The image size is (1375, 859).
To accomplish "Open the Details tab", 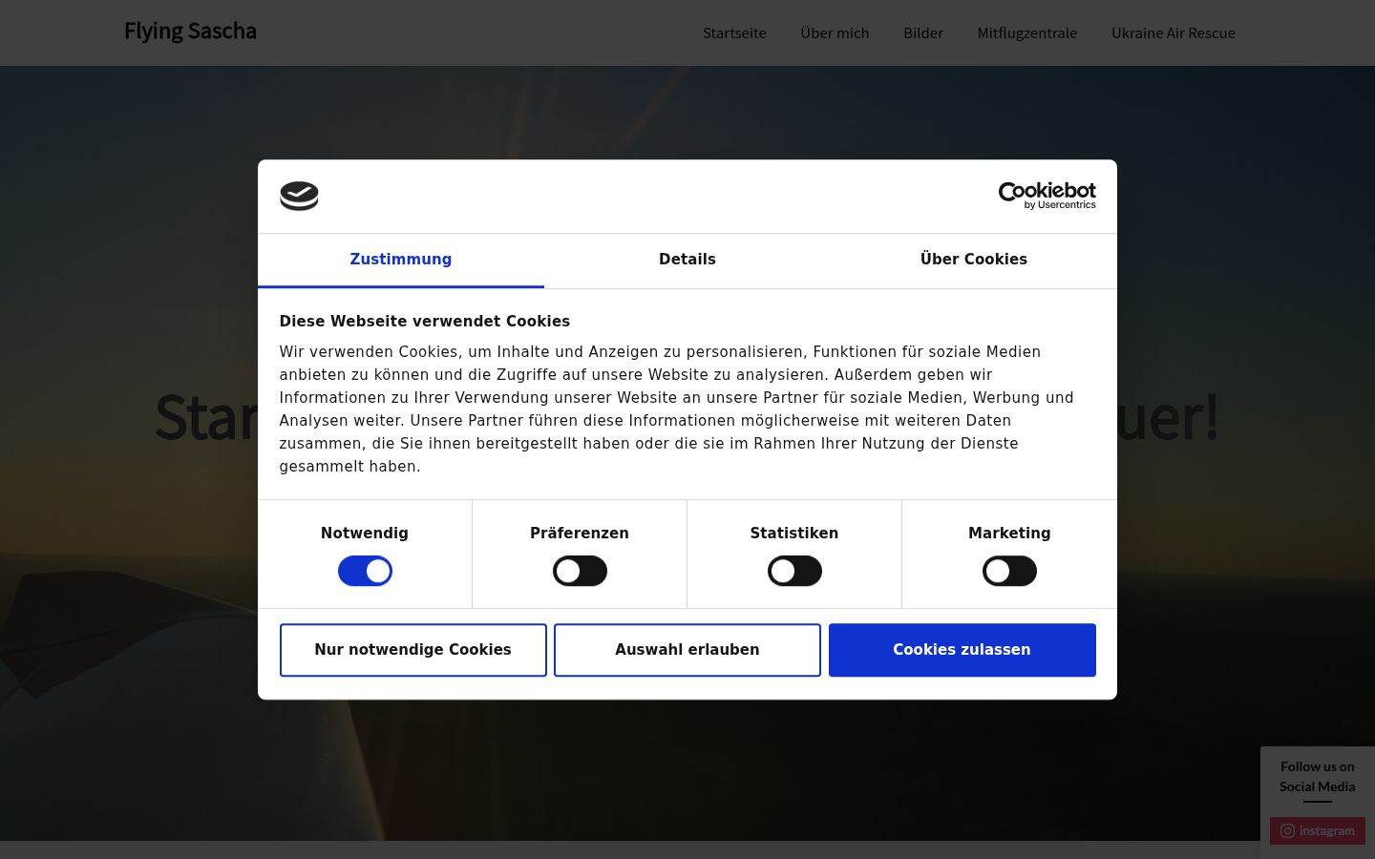I will [687, 260].
